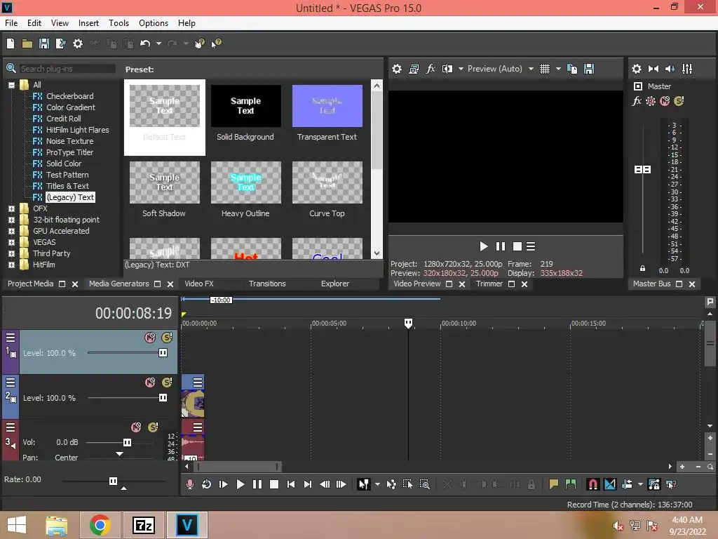
Task: Solo audio track 3
Action: [153, 427]
